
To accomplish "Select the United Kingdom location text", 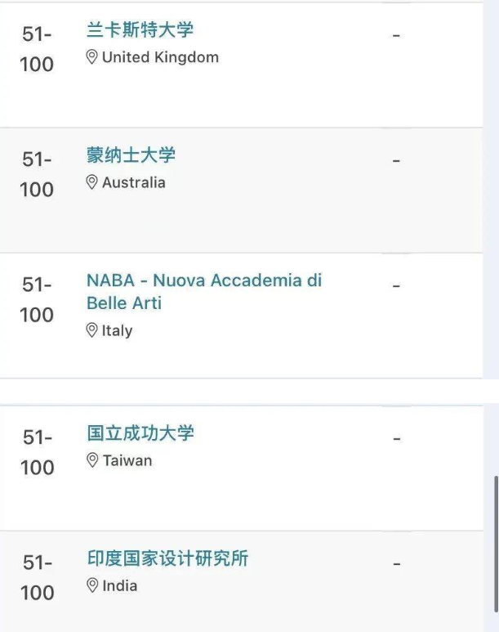I will coord(160,57).
